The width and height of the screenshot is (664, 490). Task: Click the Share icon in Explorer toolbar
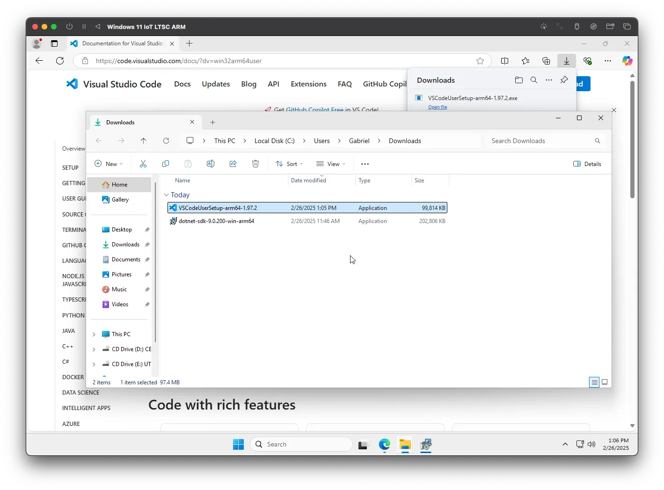point(233,164)
